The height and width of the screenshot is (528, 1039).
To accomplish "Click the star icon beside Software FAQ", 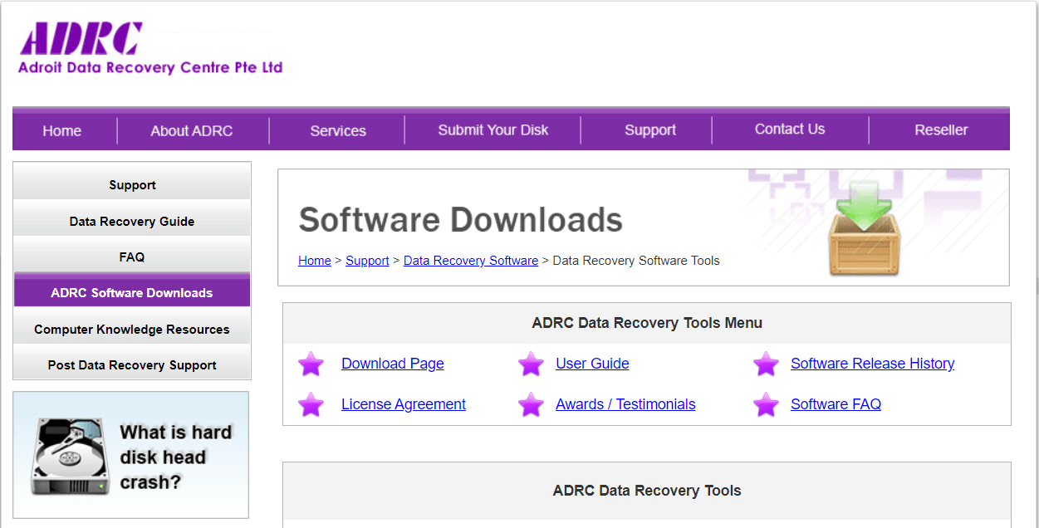I will tap(766, 404).
